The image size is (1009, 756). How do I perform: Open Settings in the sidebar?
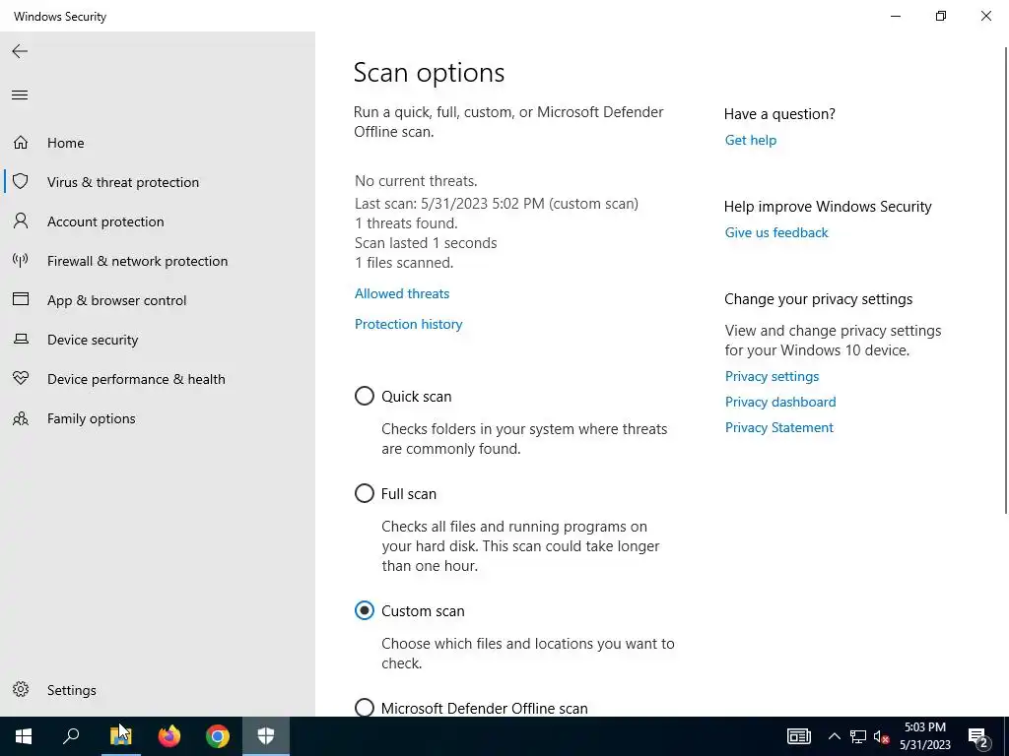[x=71, y=690]
